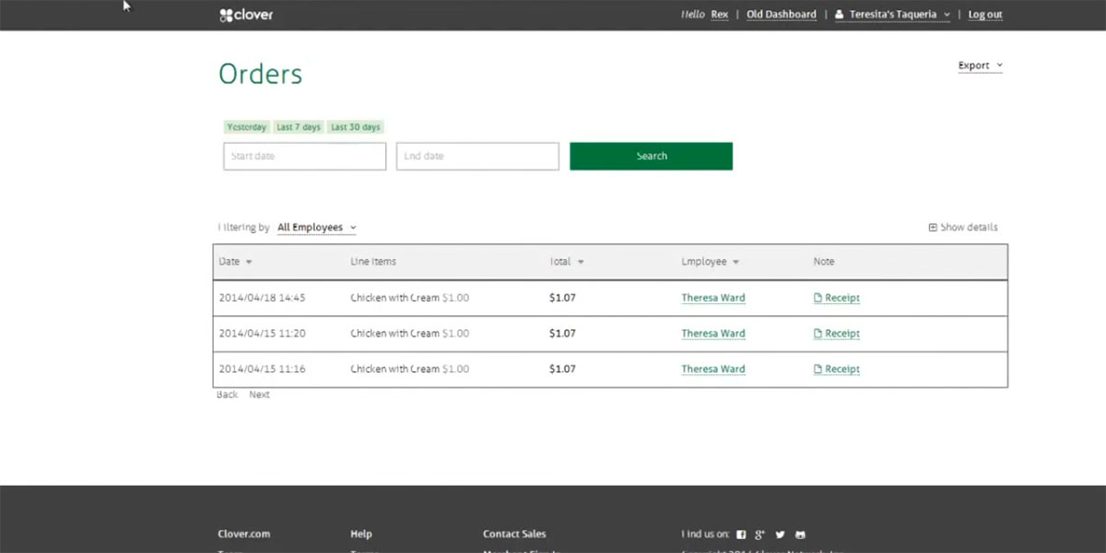Click the user icon beside Teresita's Taqueria

point(839,15)
